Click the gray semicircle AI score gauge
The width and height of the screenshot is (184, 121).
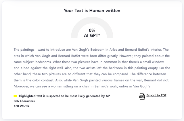75,29
